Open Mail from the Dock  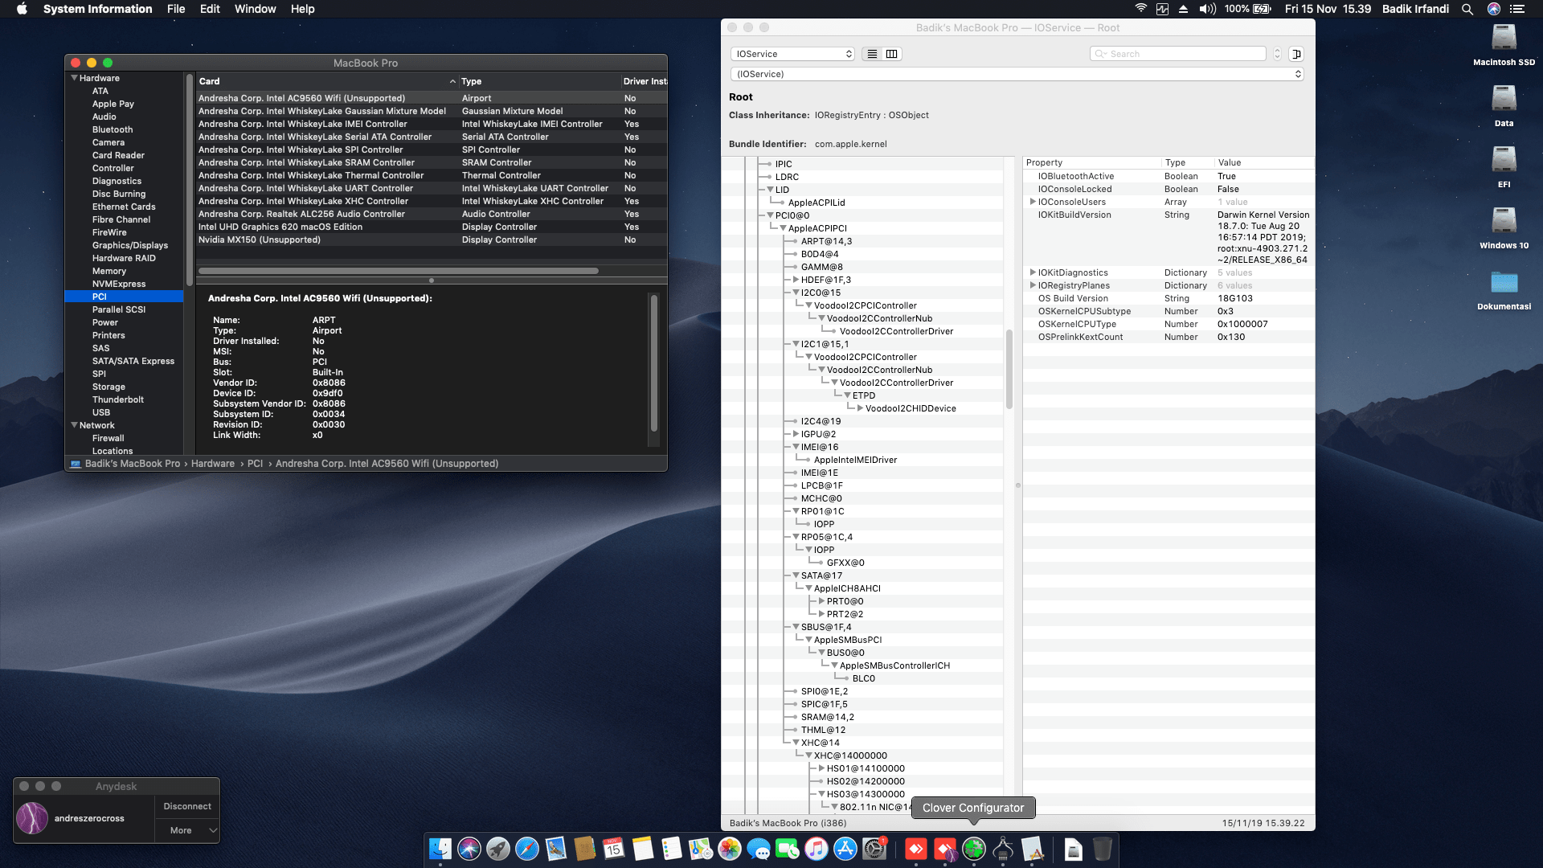tap(555, 850)
